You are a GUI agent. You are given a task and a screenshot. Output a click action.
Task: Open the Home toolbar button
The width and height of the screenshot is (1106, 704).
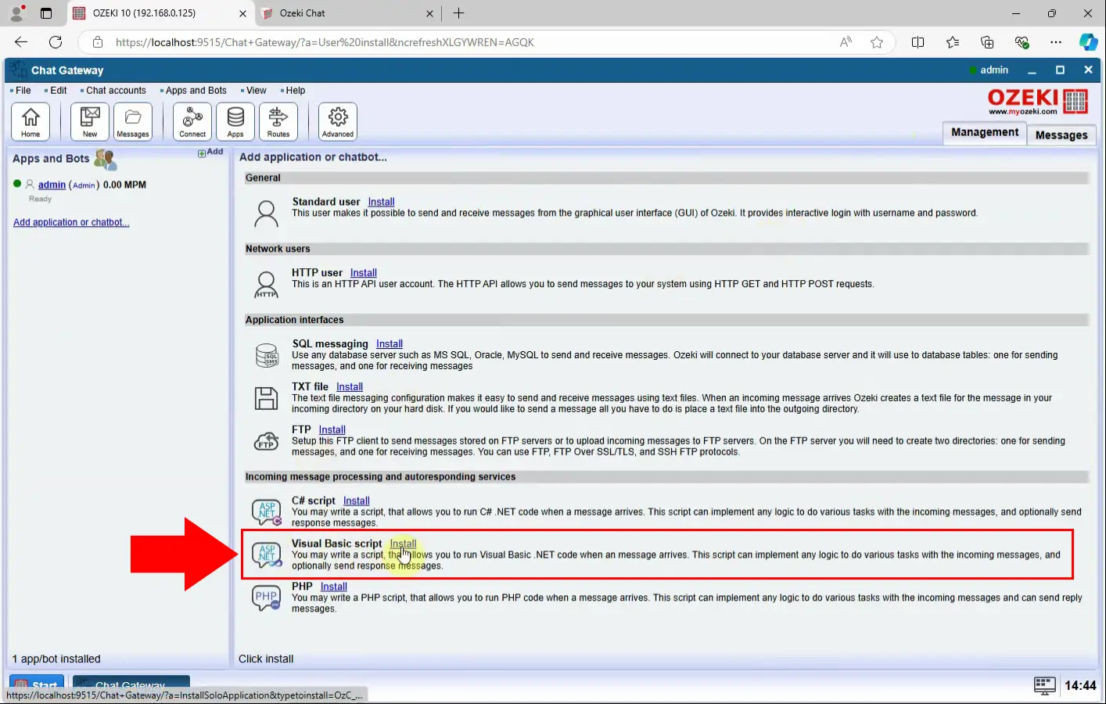[31, 121]
